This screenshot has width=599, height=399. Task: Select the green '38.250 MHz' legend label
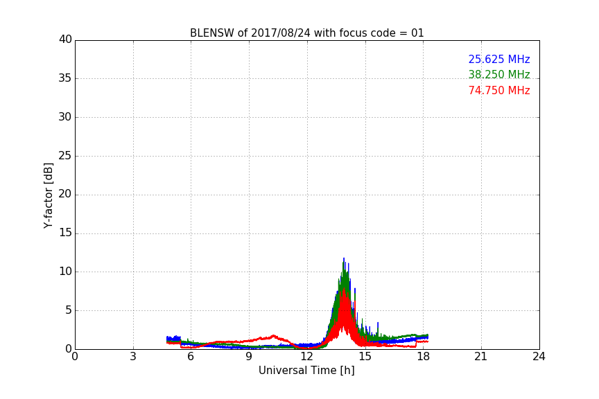point(499,74)
